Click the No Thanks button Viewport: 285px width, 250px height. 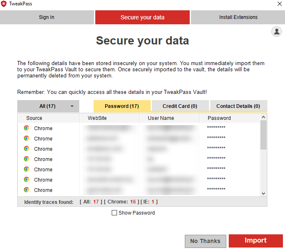(205, 241)
